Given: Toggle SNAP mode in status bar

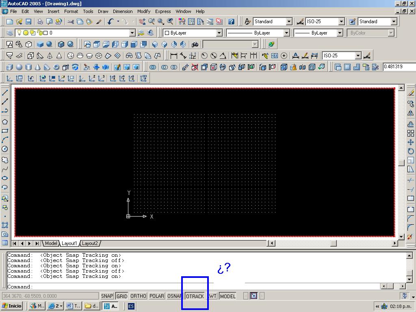Looking at the screenshot, I should point(107,296).
